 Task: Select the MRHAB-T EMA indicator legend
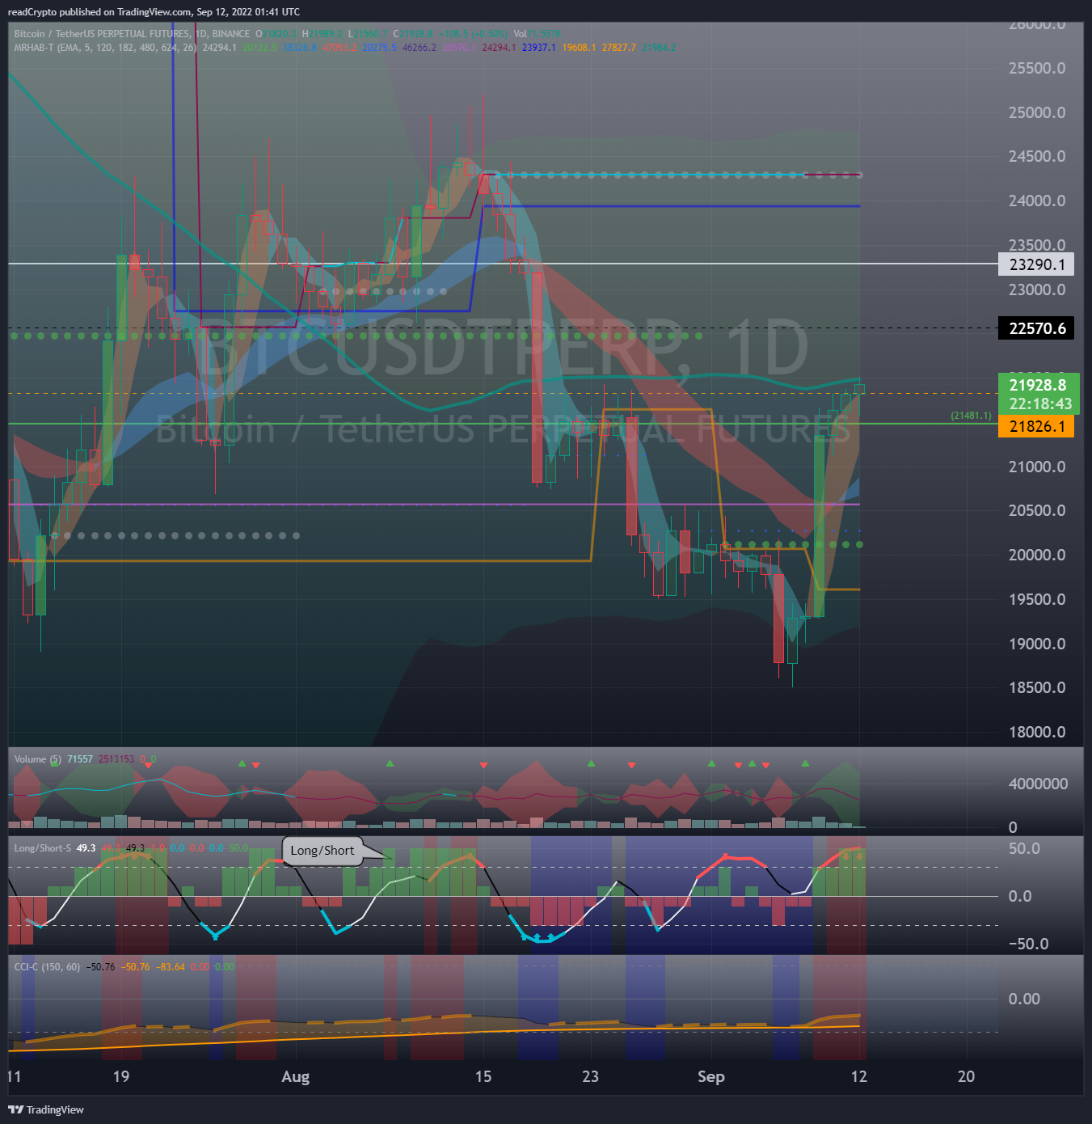(105, 48)
